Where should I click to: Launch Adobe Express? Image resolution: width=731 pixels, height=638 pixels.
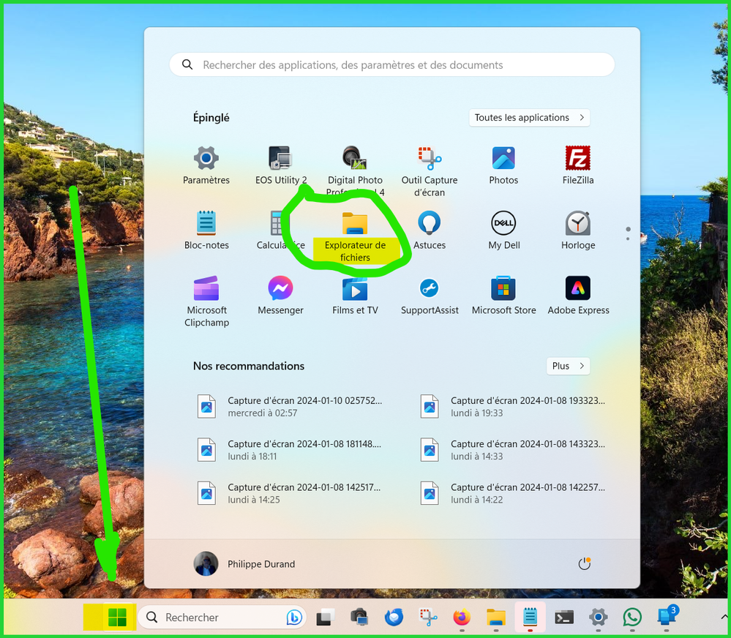pos(578,296)
